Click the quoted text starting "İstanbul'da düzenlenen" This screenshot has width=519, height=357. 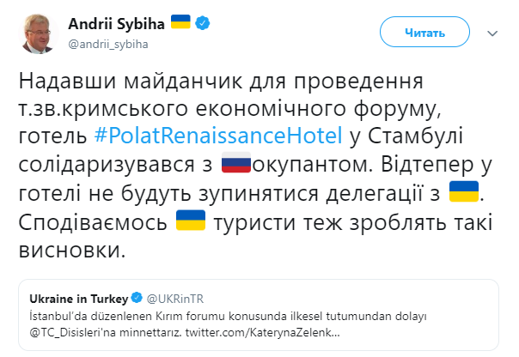(215, 314)
